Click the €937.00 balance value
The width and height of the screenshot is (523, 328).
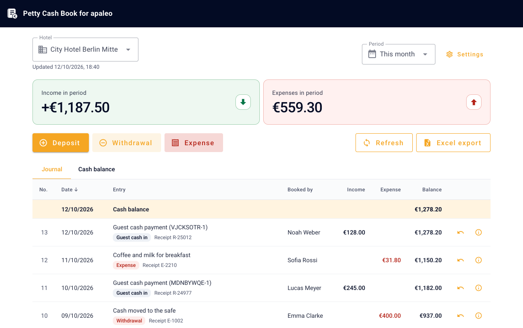tap(430, 316)
